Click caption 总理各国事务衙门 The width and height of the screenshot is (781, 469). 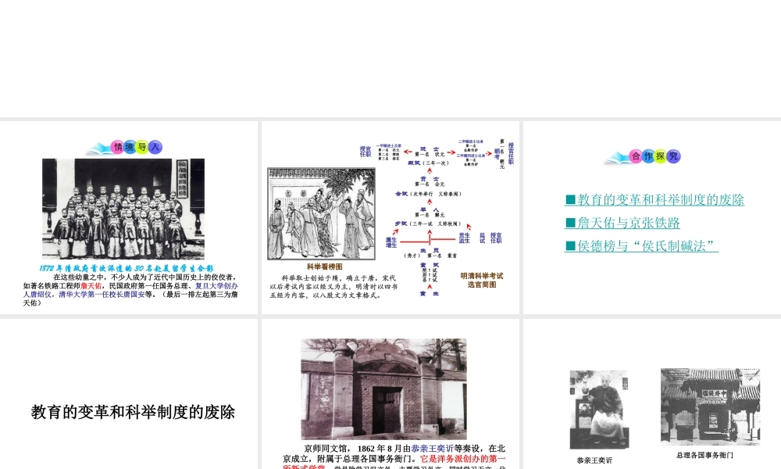click(704, 455)
